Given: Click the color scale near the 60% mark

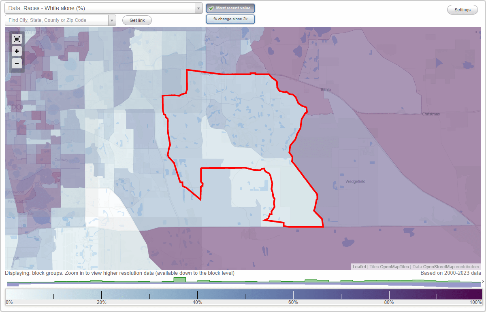Looking at the screenshot, I should (x=293, y=295).
